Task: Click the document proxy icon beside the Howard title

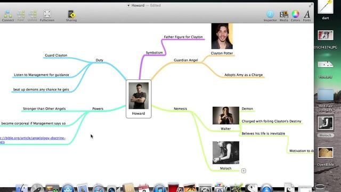Action: pos(128,5)
